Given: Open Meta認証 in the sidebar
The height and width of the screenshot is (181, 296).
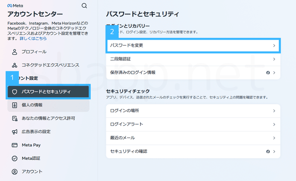Looking at the screenshot, I should click(x=48, y=158).
